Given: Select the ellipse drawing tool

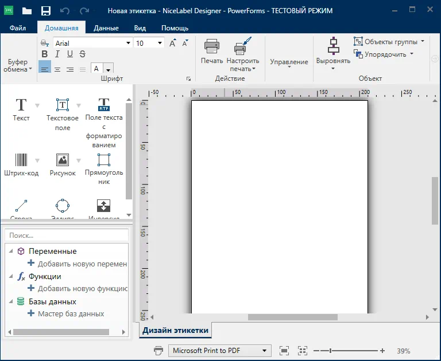Looking at the screenshot, I should point(63,208).
